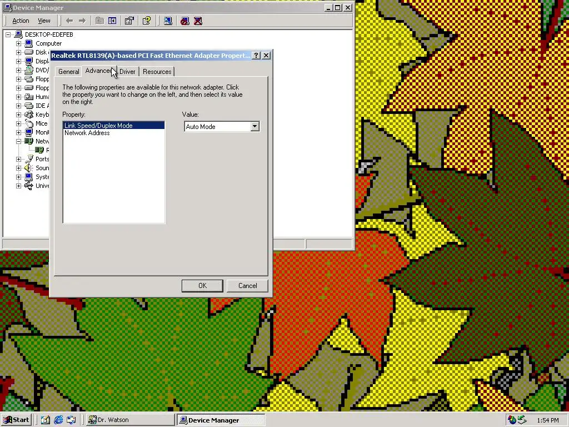Launch Internet Explorer from Quick Launch
Viewport: 569px width, 427px height.
click(58, 420)
